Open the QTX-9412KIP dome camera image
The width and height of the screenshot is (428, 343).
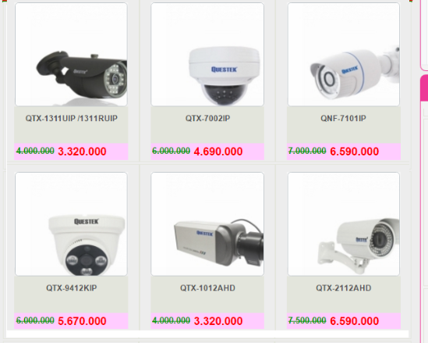71,224
